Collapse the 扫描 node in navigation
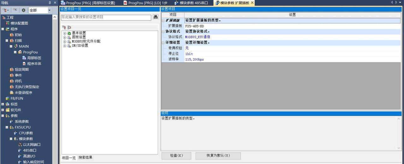The image size is (404, 164). 7,41
